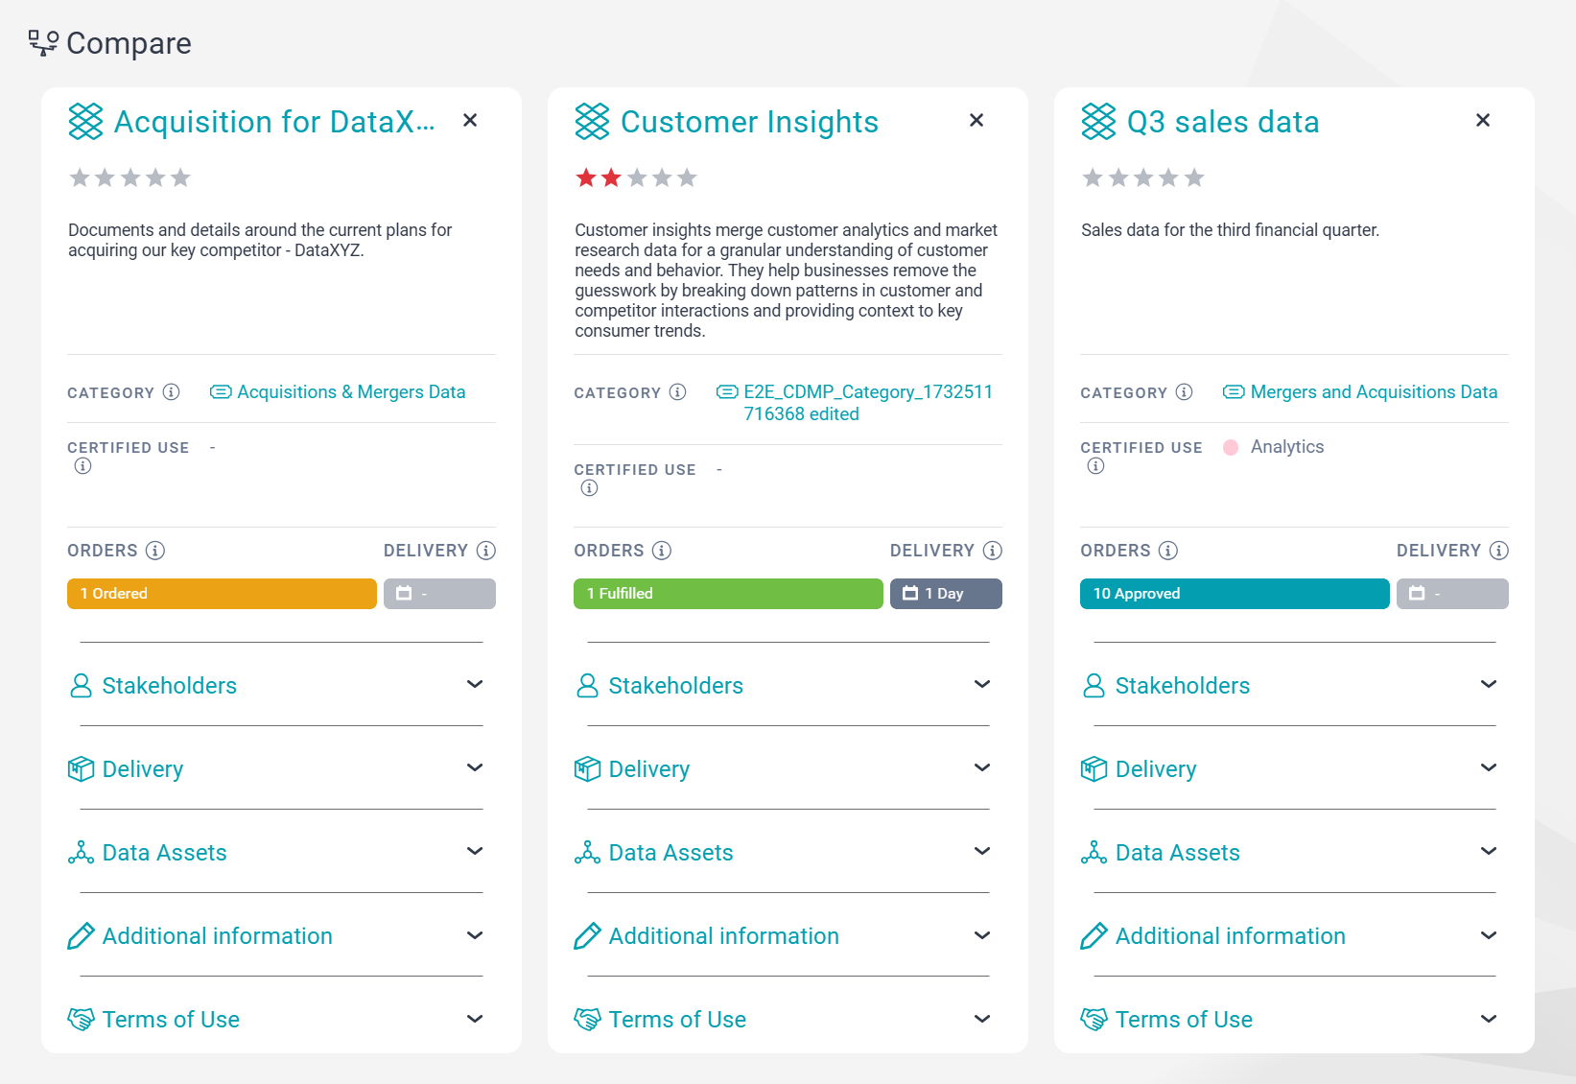
Task: Open Acquisitions & Mergers Data category link
Action: 351,392
